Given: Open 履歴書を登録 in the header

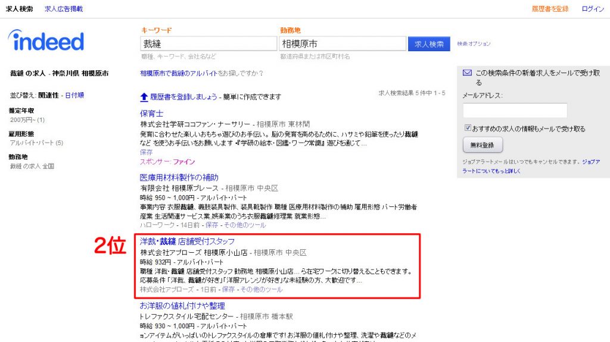Looking at the screenshot, I should [x=550, y=8].
